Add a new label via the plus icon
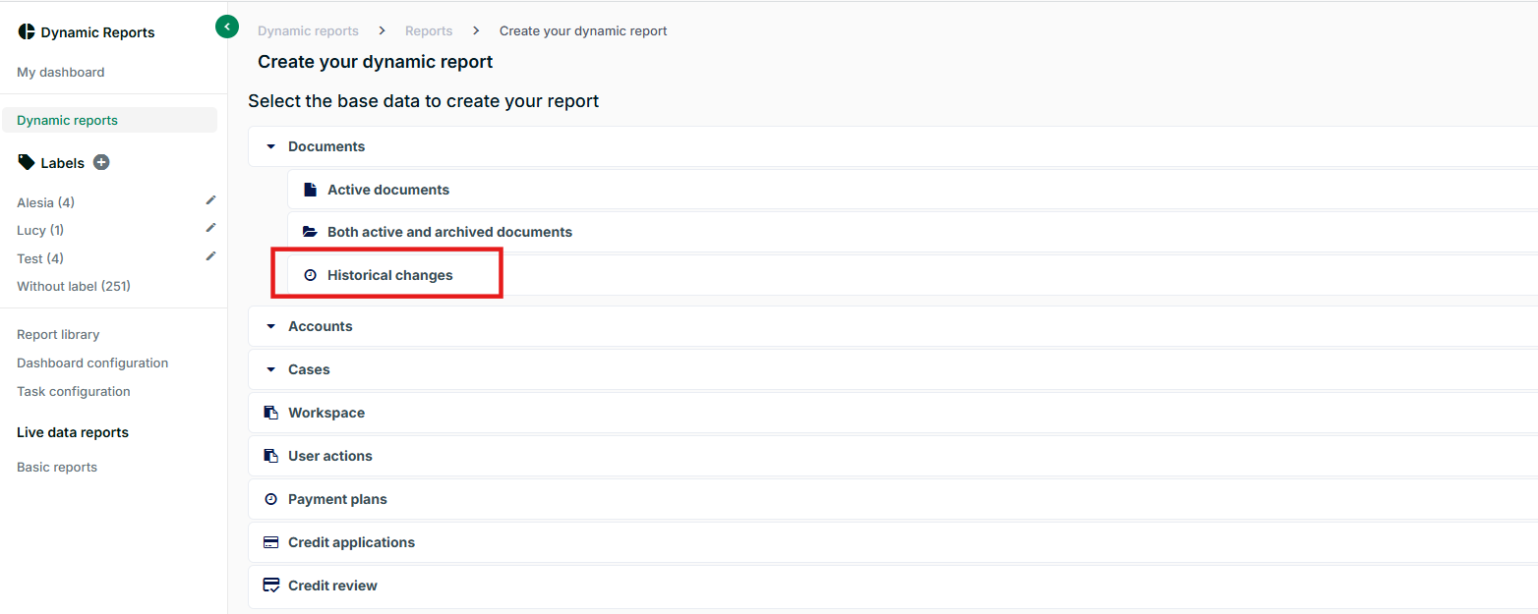Image resolution: width=1538 pixels, height=614 pixels. pyautogui.click(x=101, y=162)
